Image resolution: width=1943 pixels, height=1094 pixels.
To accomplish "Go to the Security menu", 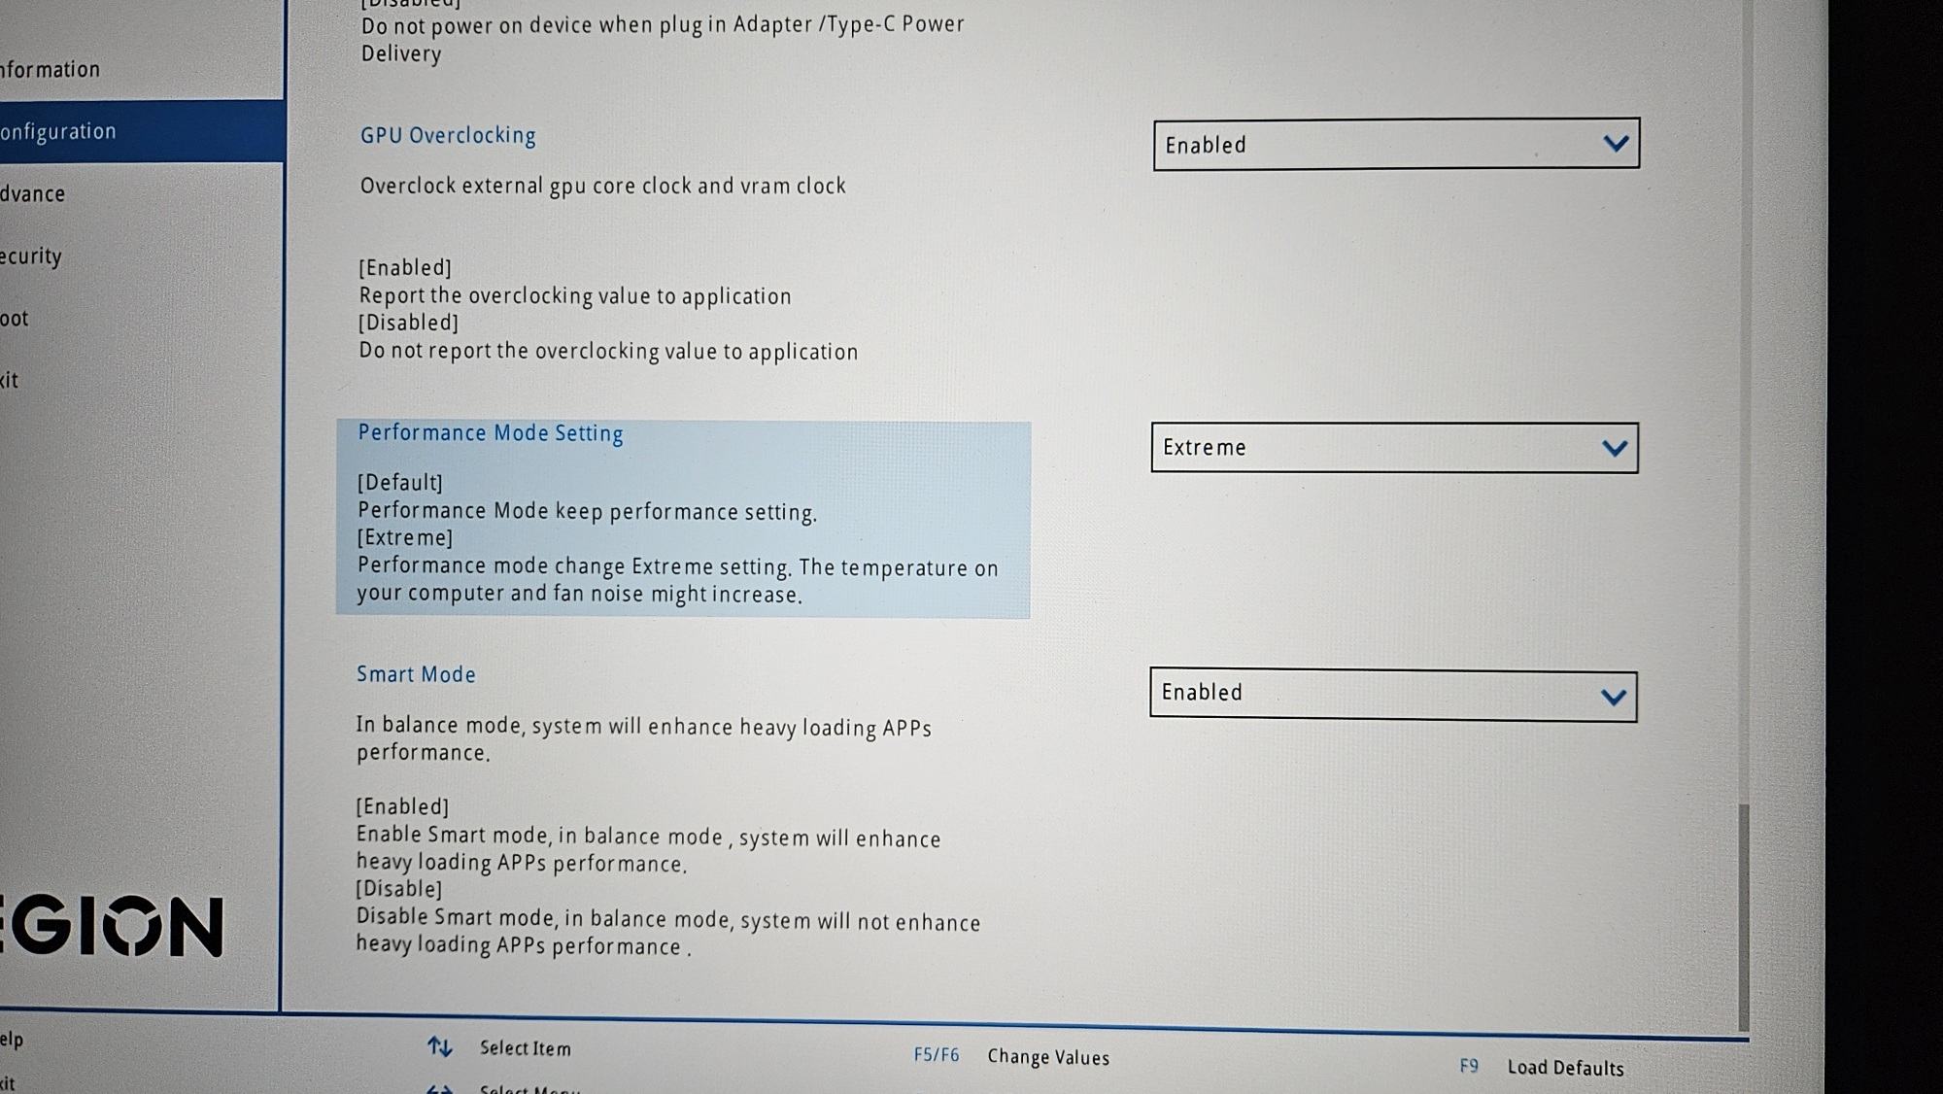I will [31, 256].
